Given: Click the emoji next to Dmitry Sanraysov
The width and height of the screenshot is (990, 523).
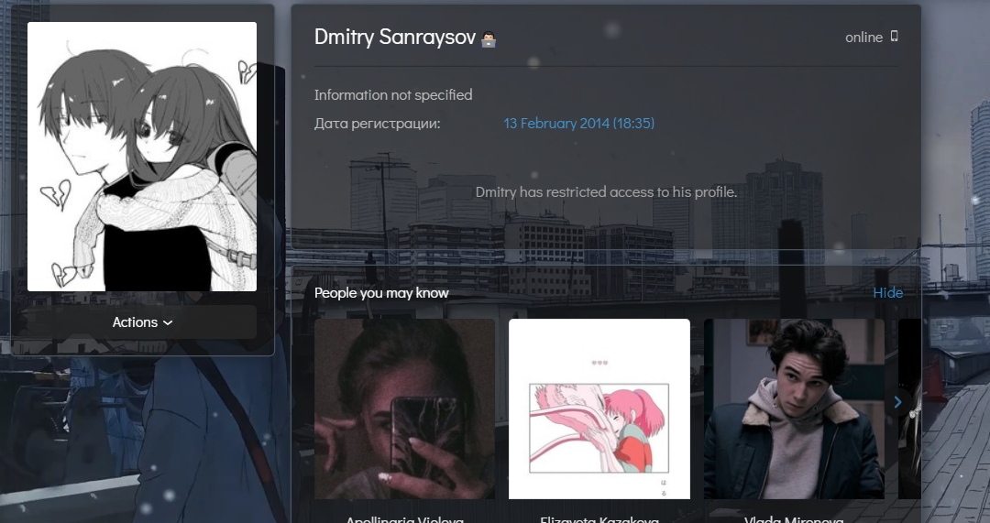Looking at the screenshot, I should (x=488, y=39).
